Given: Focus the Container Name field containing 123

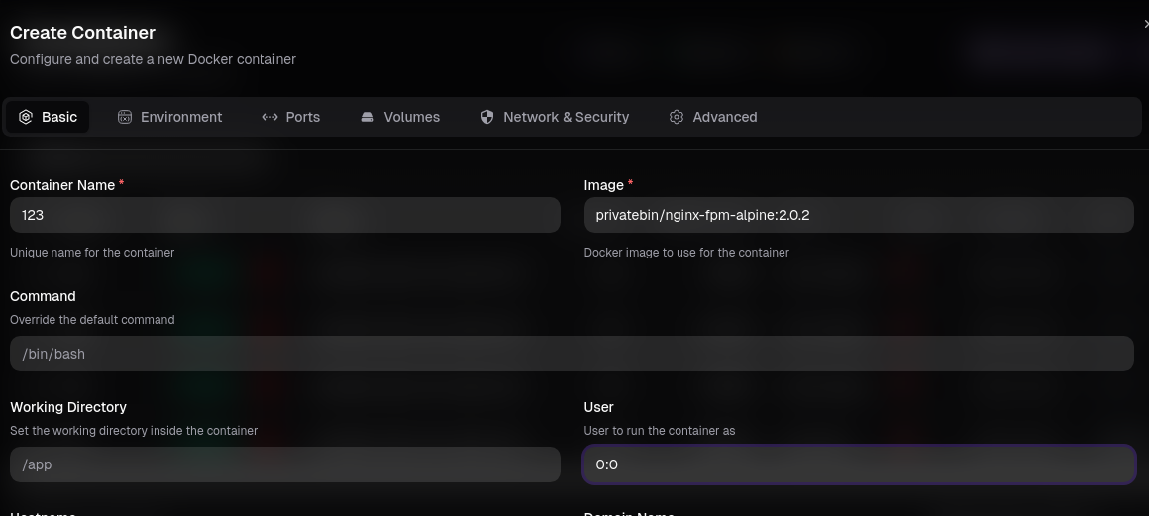Looking at the screenshot, I should click(284, 215).
